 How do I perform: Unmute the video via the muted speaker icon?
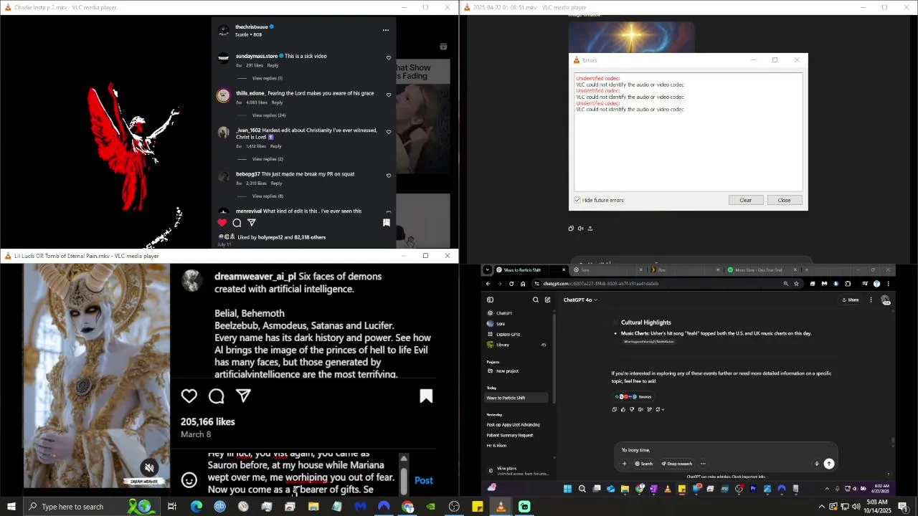(149, 468)
